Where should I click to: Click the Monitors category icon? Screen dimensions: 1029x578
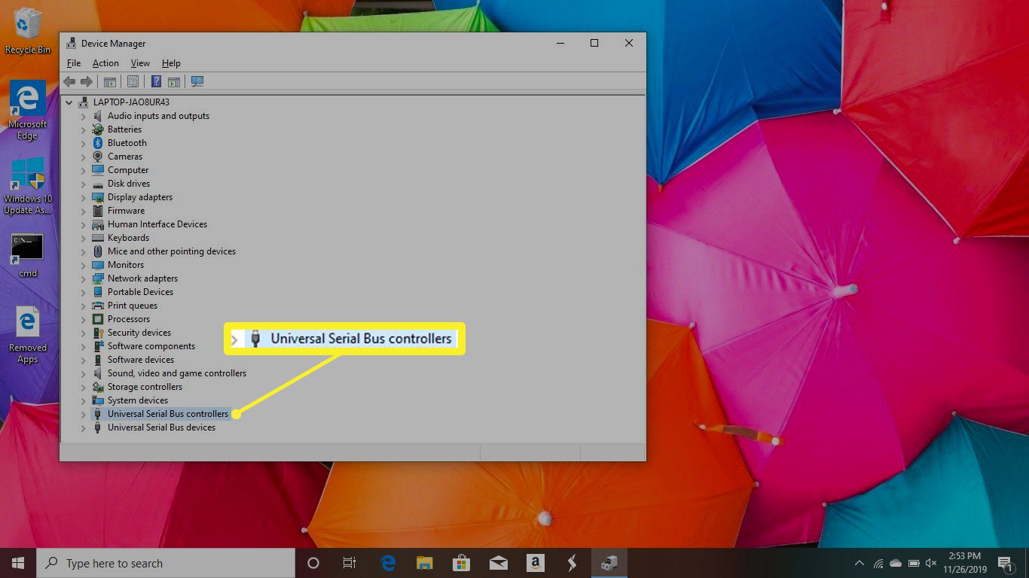pos(97,265)
